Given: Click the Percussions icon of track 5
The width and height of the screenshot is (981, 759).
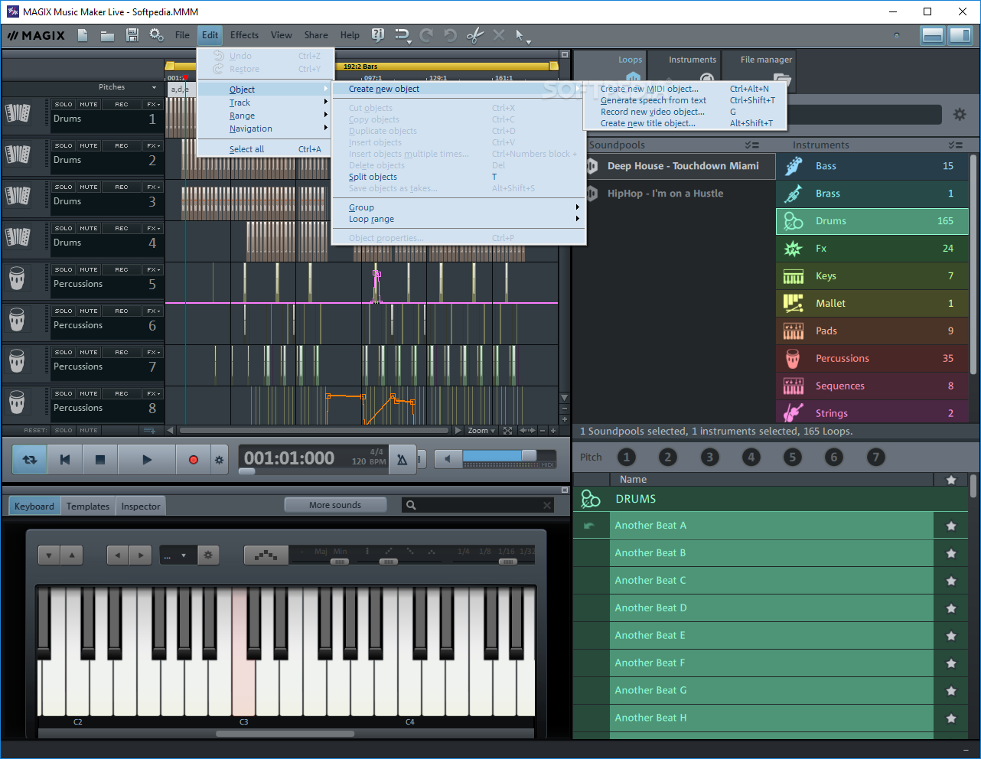Looking at the screenshot, I should point(18,278).
